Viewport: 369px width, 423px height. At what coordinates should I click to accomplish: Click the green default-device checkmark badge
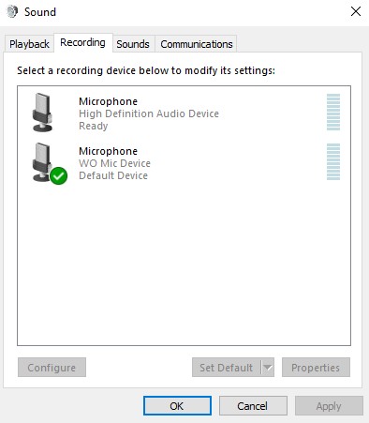coord(59,175)
